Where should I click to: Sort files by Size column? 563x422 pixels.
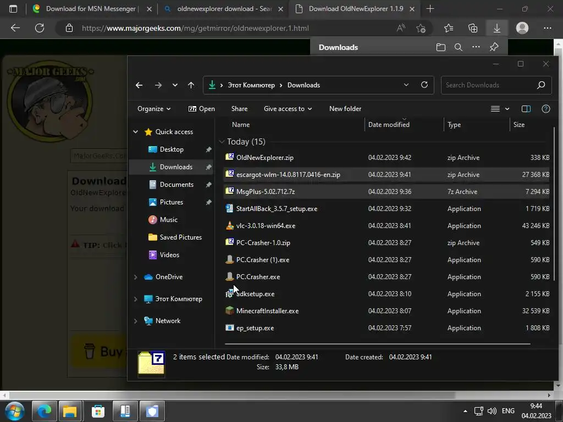tap(519, 125)
